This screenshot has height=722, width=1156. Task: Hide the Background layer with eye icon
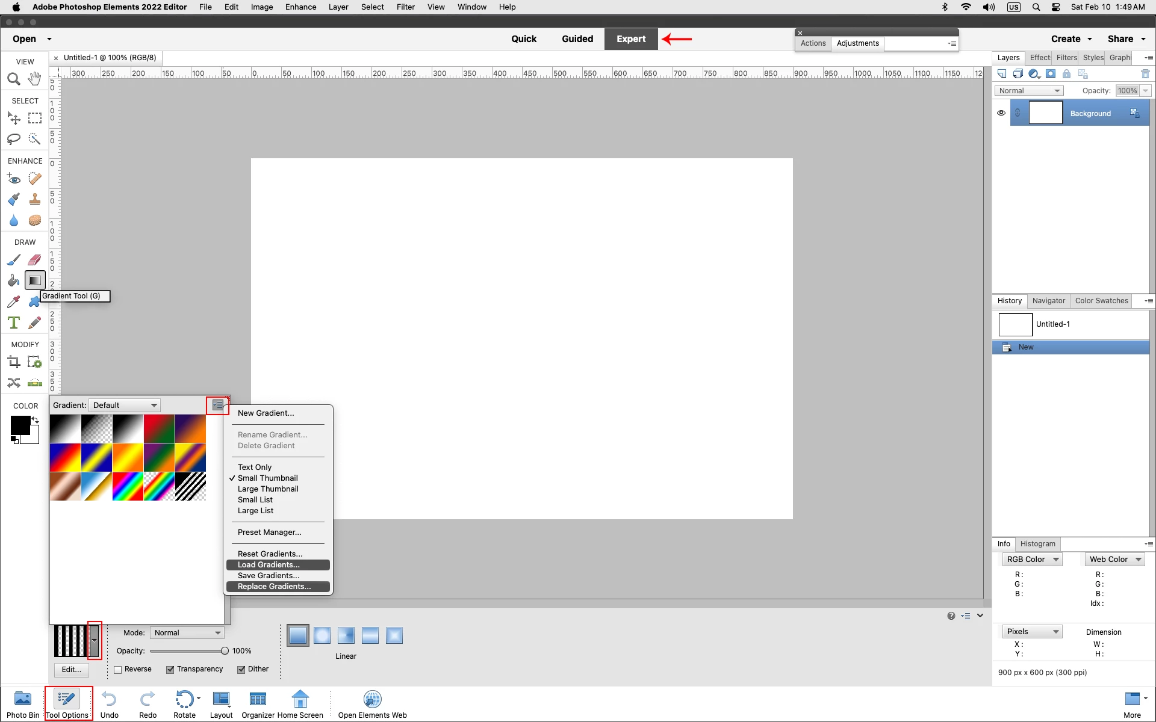(x=1001, y=113)
